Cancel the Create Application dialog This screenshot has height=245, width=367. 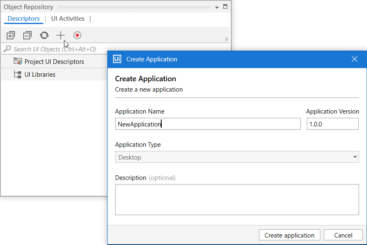343,235
